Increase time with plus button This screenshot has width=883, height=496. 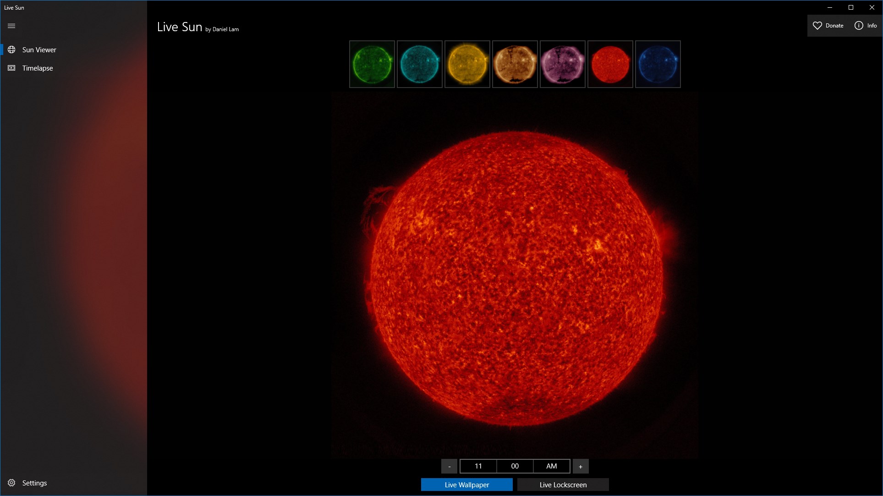(x=581, y=466)
